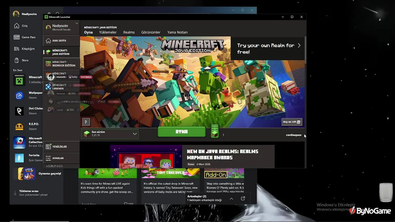Open R.E.P.O. in Xbox recent list
This screenshot has width=395, height=222.
28,126
